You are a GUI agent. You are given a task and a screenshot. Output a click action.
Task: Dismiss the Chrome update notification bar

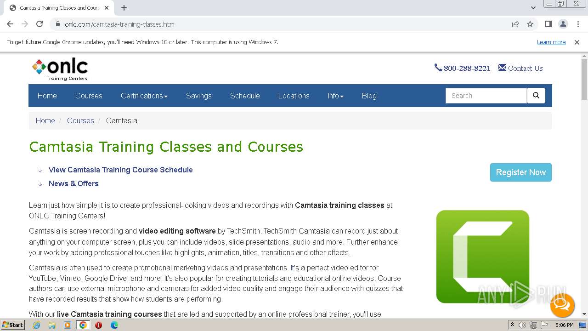pos(577,42)
